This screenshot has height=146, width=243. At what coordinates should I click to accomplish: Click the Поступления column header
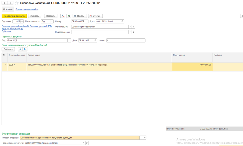[192, 58]
